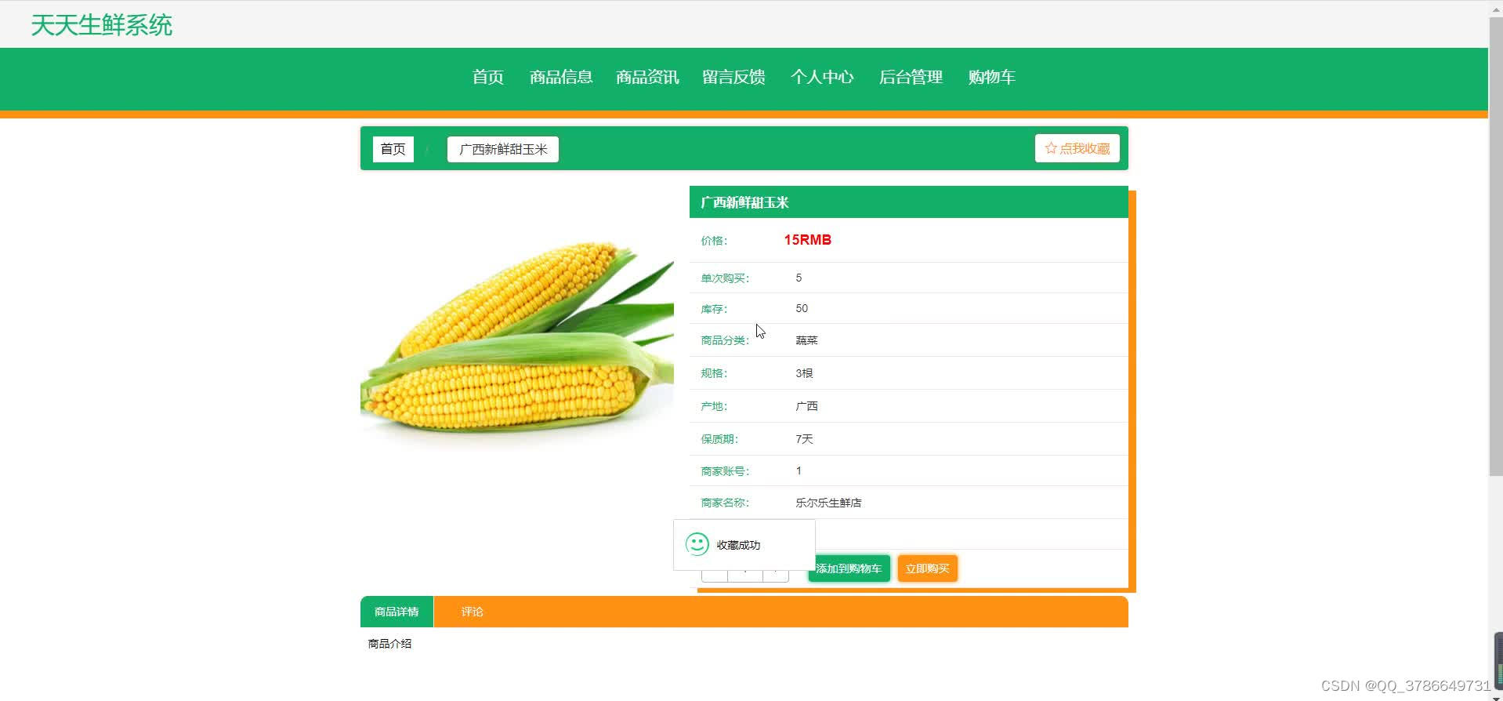Screen dimensions: 1503x701
Task: Go to 商品资讯 in the navigation bar
Action: [647, 77]
